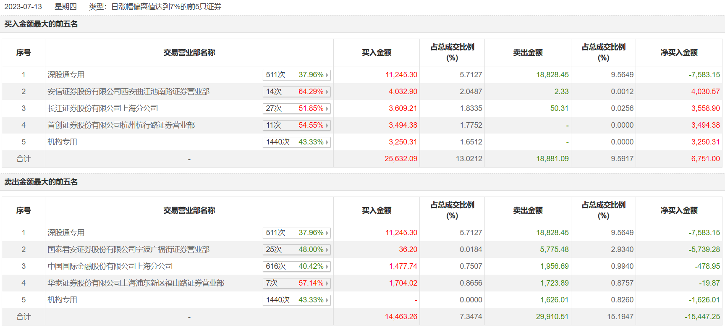
Task: Open 长江证券股份有限公司上海分公司 link
Action: pos(103,108)
